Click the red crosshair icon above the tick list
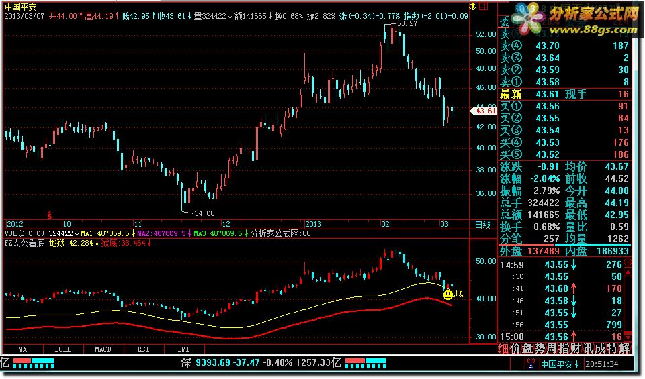 (x=628, y=262)
